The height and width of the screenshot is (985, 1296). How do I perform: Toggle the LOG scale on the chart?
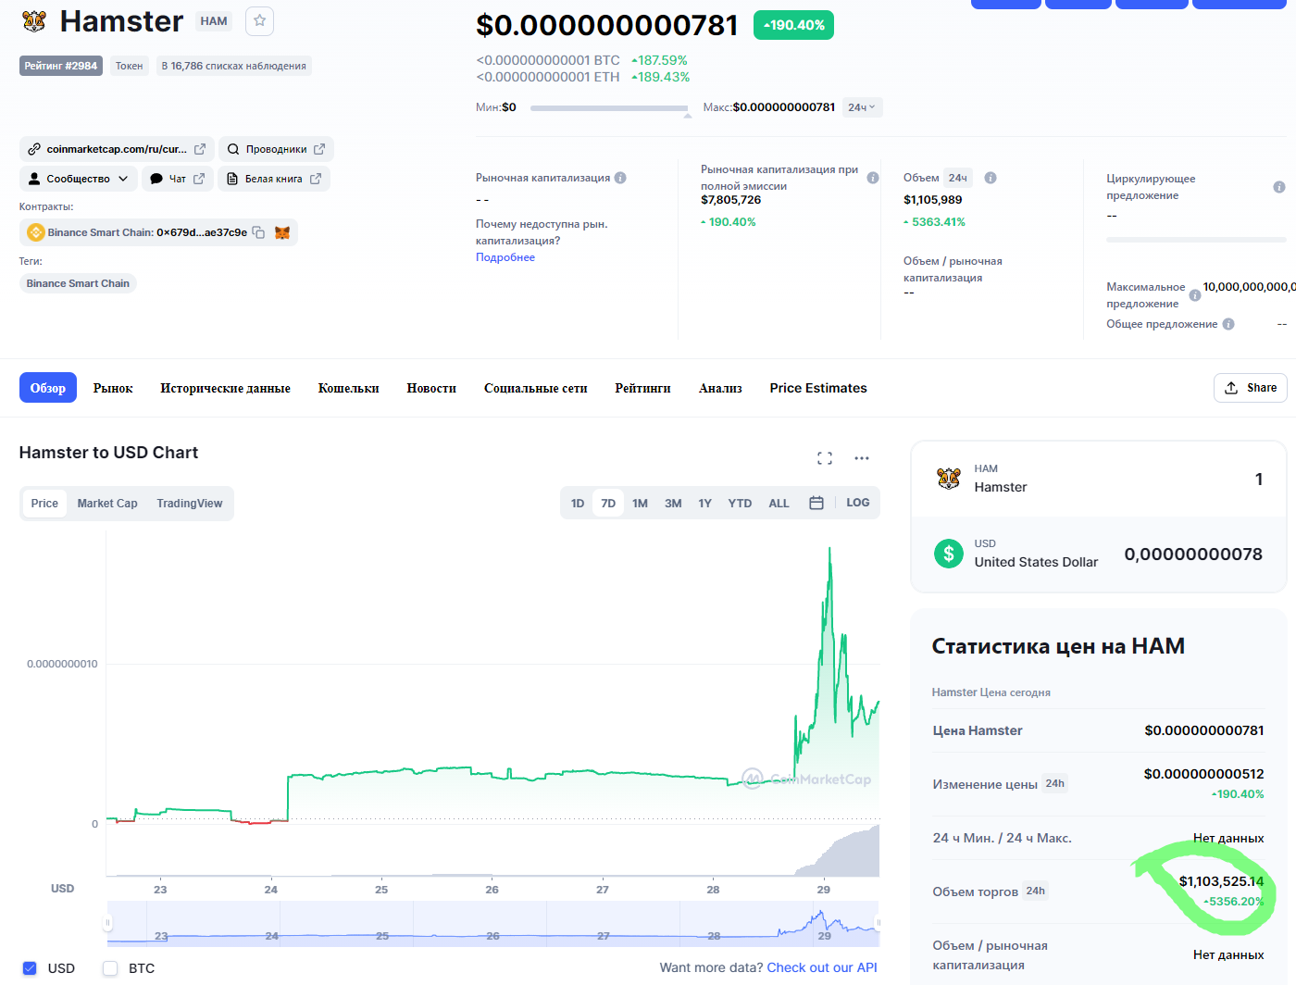click(x=858, y=503)
